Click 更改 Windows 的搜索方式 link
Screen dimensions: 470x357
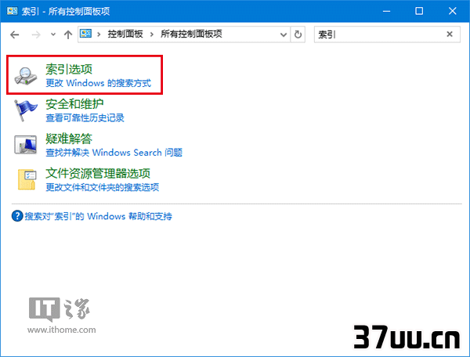(99, 83)
